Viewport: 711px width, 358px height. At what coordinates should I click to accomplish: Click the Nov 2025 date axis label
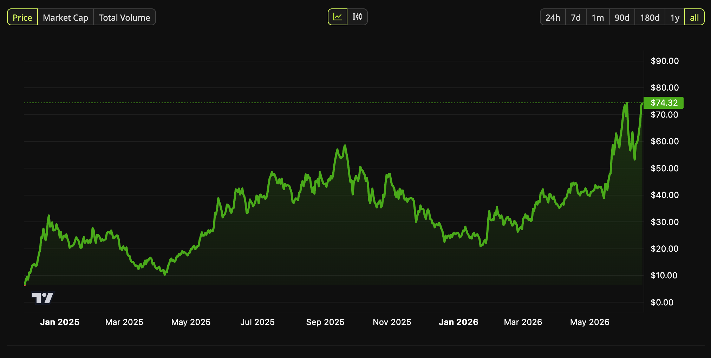392,322
